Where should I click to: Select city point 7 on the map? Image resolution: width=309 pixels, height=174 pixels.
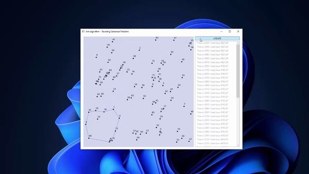click(184, 106)
